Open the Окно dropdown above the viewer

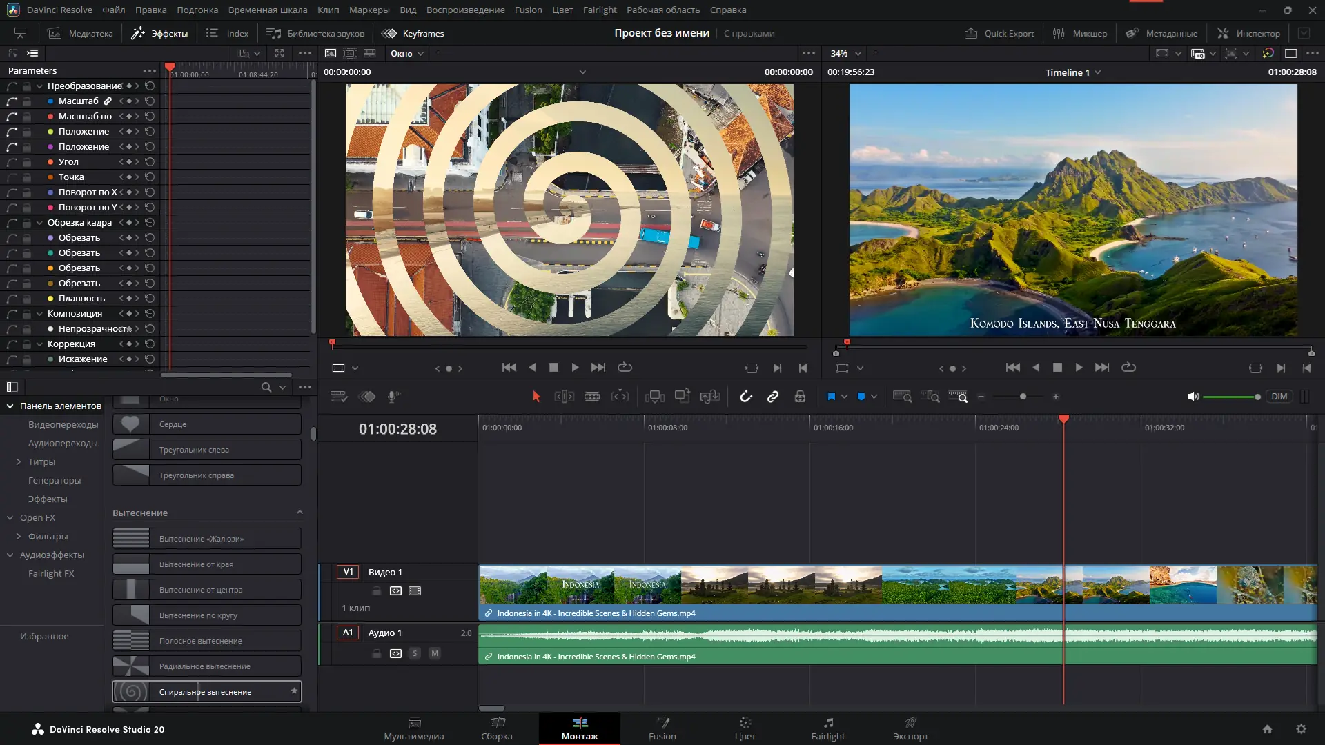click(406, 53)
